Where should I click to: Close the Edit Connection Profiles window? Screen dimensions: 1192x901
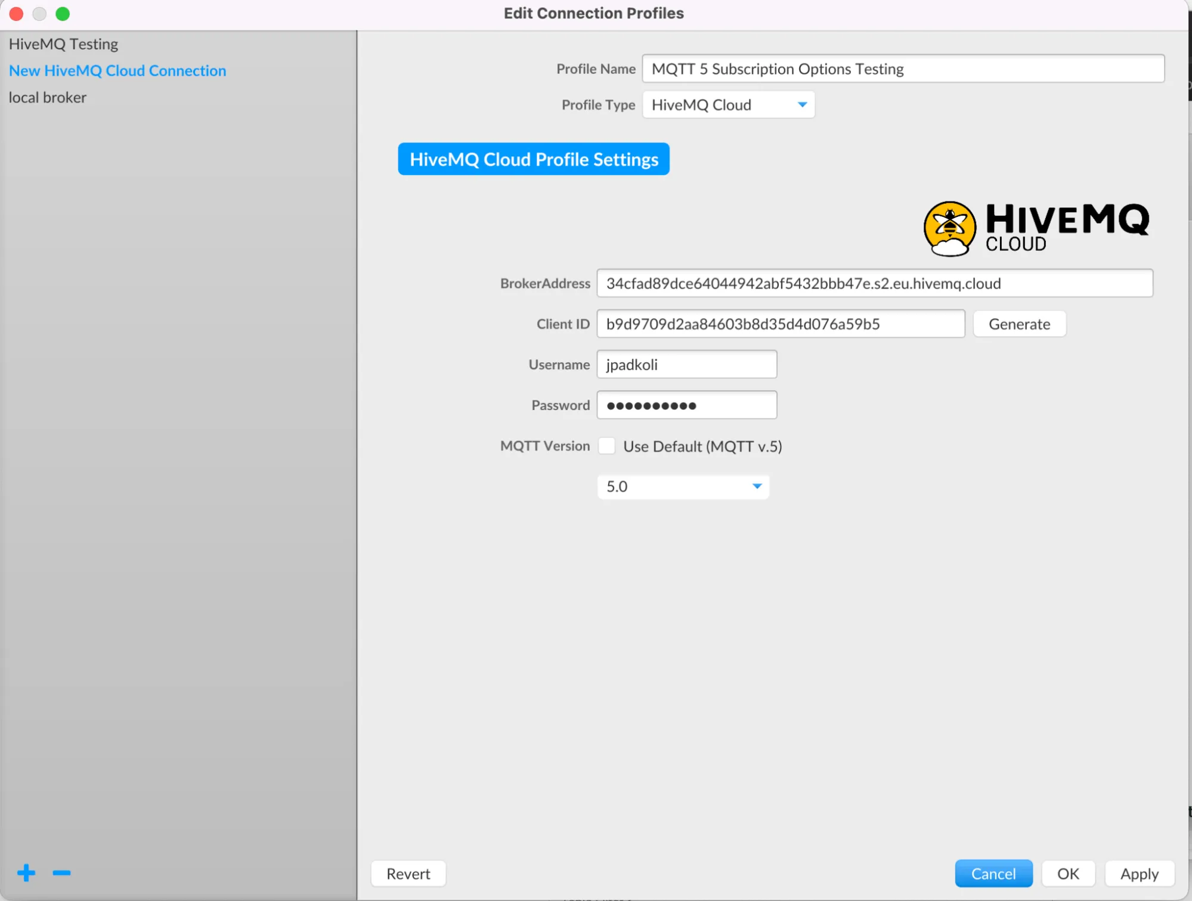tap(17, 14)
